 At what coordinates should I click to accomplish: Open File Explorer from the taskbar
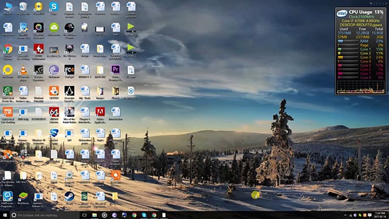tap(95, 215)
